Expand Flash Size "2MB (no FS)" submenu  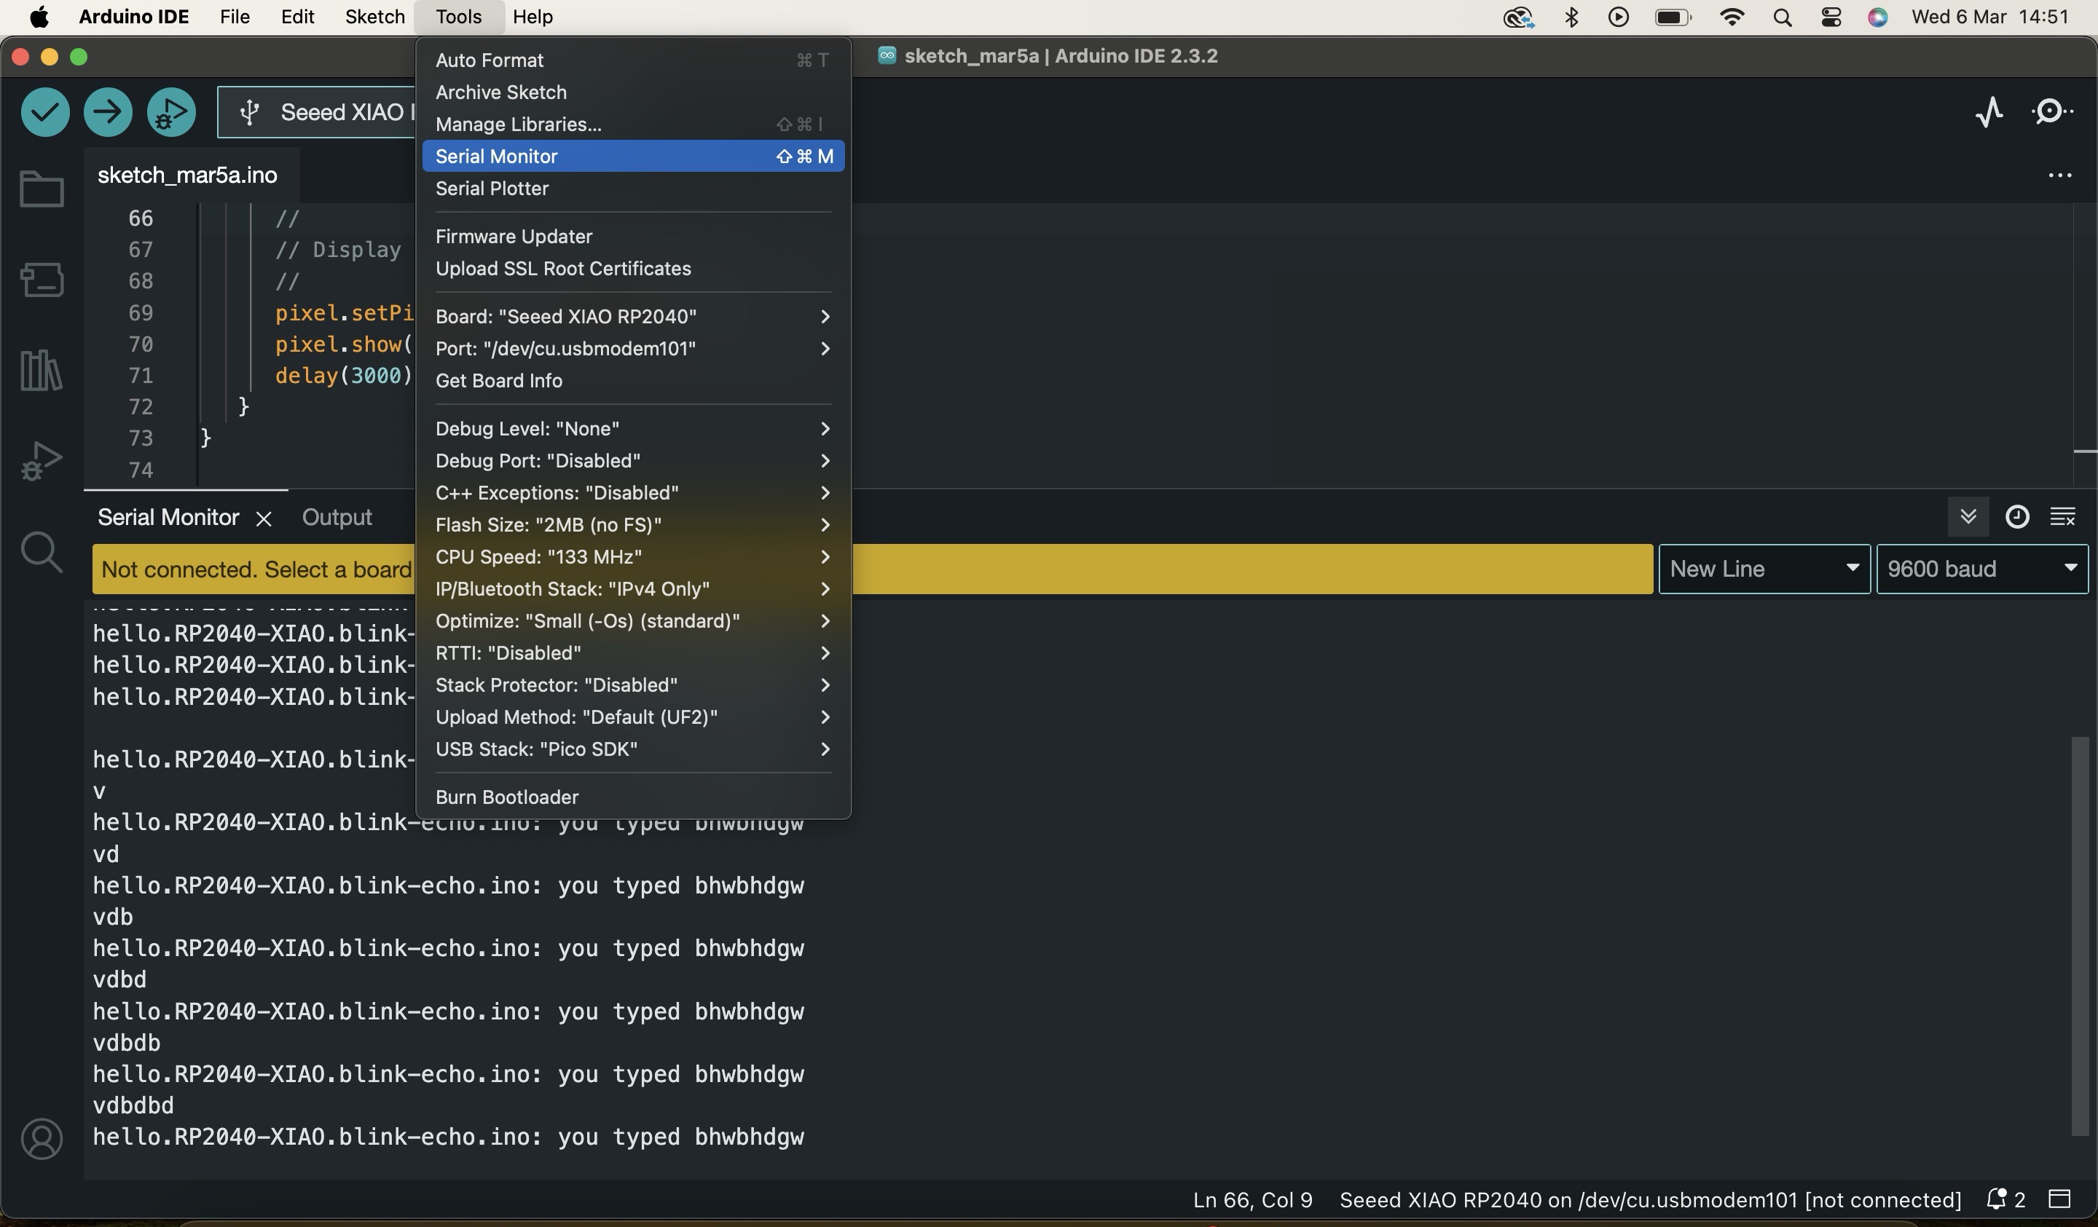[633, 525]
